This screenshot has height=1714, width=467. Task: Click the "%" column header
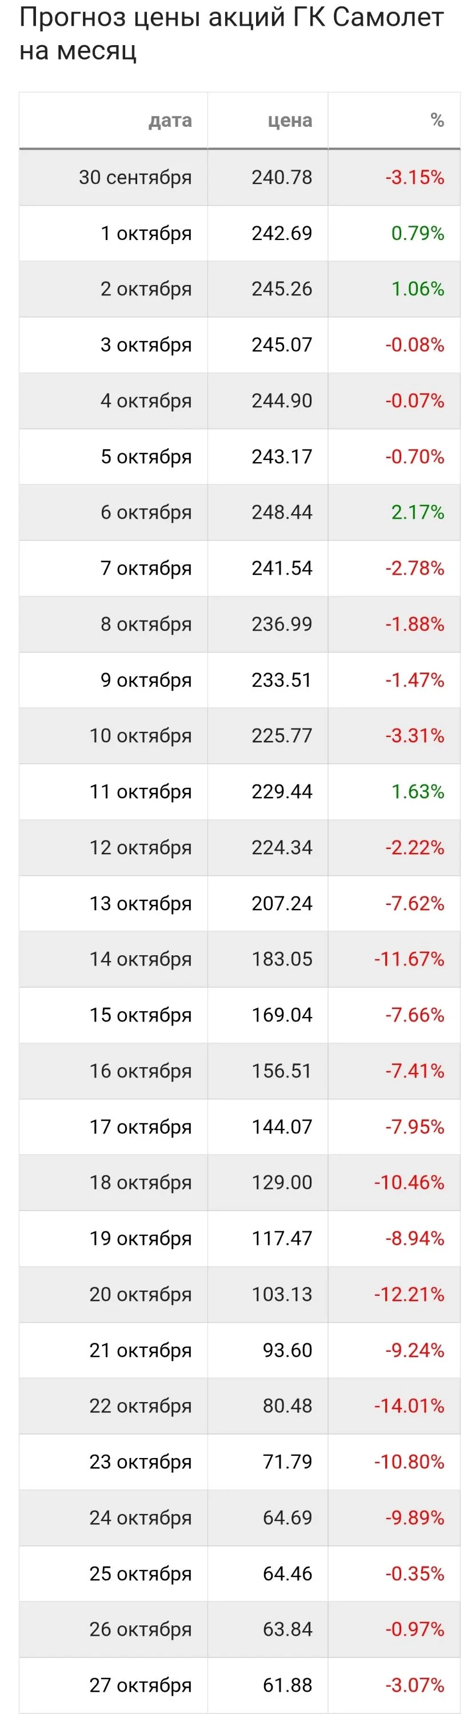pyautogui.click(x=437, y=121)
